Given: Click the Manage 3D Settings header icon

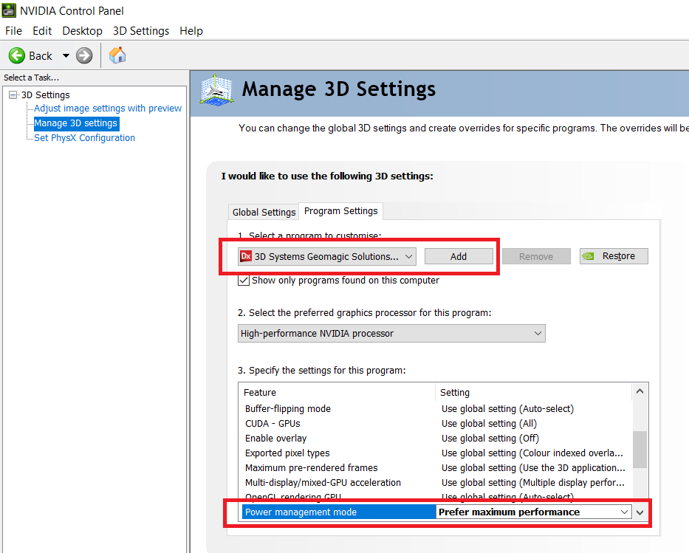Looking at the screenshot, I should point(216,89).
